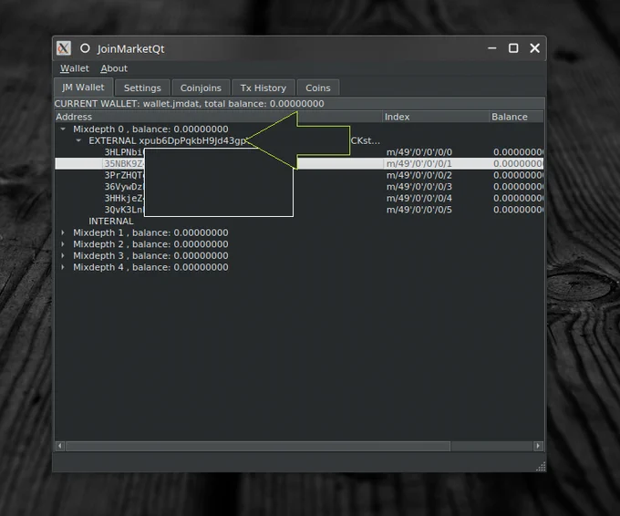The height and width of the screenshot is (516, 620).
Task: Minimize the JoinMarketQt window
Action: tap(491, 48)
